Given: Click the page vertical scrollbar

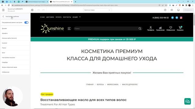Looking at the screenshot, I should [194, 20].
